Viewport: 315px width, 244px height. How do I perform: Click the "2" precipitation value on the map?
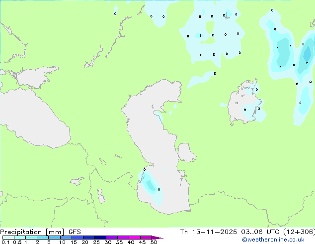click(x=307, y=63)
